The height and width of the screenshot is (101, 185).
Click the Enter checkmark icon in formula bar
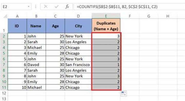57,7
